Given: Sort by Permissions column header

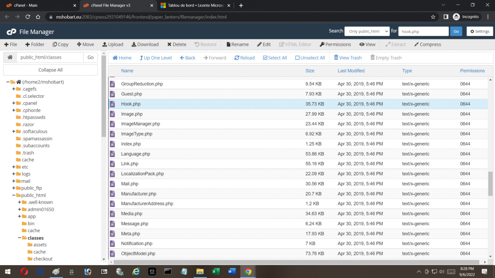Looking at the screenshot, I should (472, 71).
